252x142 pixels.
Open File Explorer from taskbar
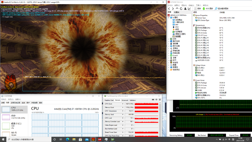pyautogui.click(x=74, y=139)
